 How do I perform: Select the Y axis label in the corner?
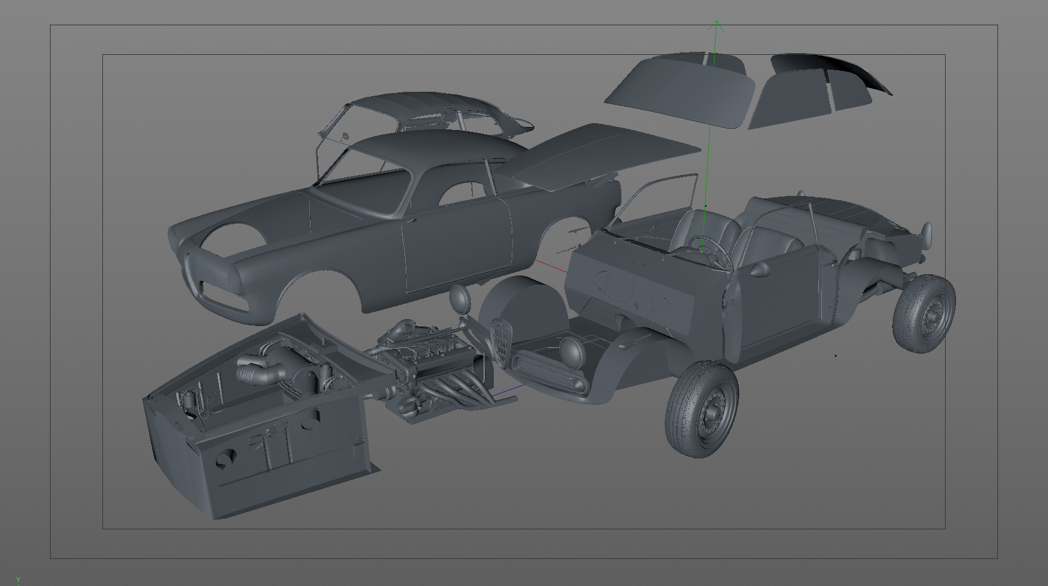(x=18, y=580)
